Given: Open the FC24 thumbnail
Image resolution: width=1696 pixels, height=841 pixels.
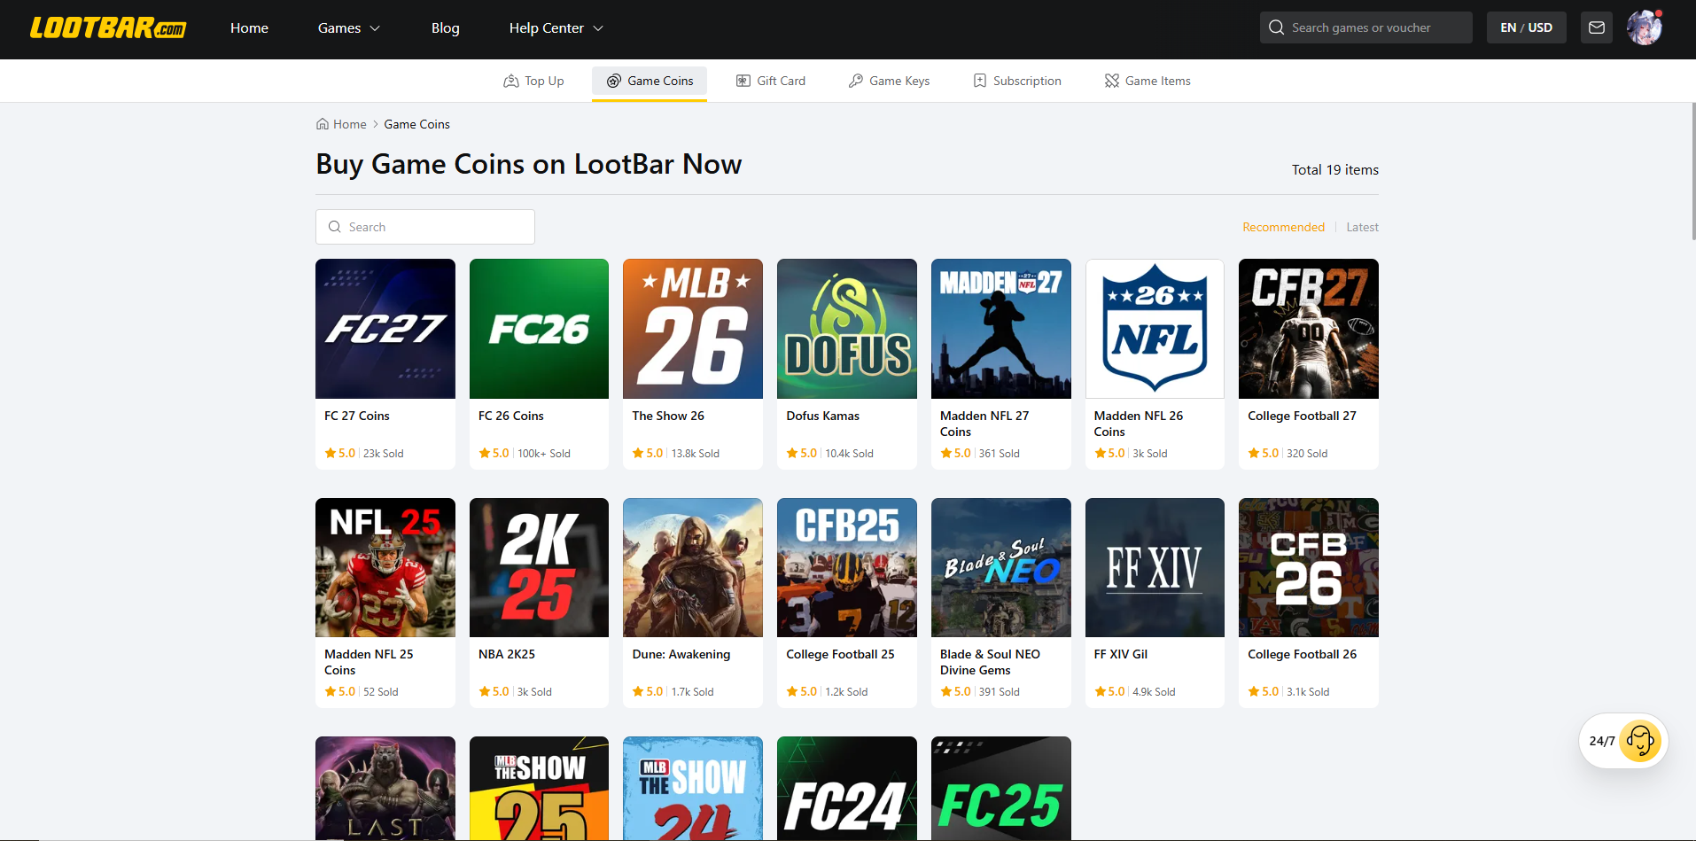Looking at the screenshot, I should click(847, 788).
